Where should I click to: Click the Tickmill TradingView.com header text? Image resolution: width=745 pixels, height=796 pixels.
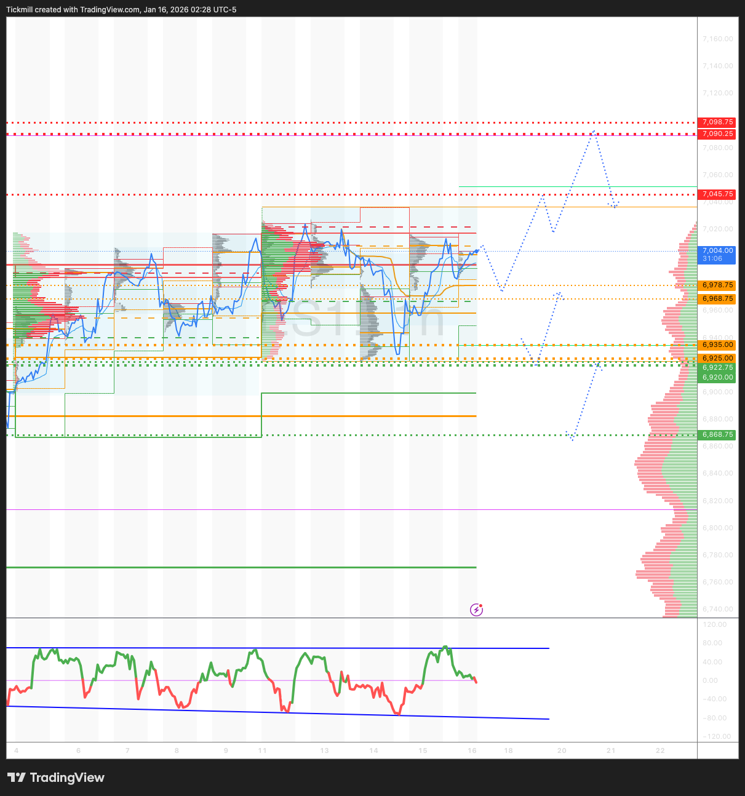(x=121, y=10)
